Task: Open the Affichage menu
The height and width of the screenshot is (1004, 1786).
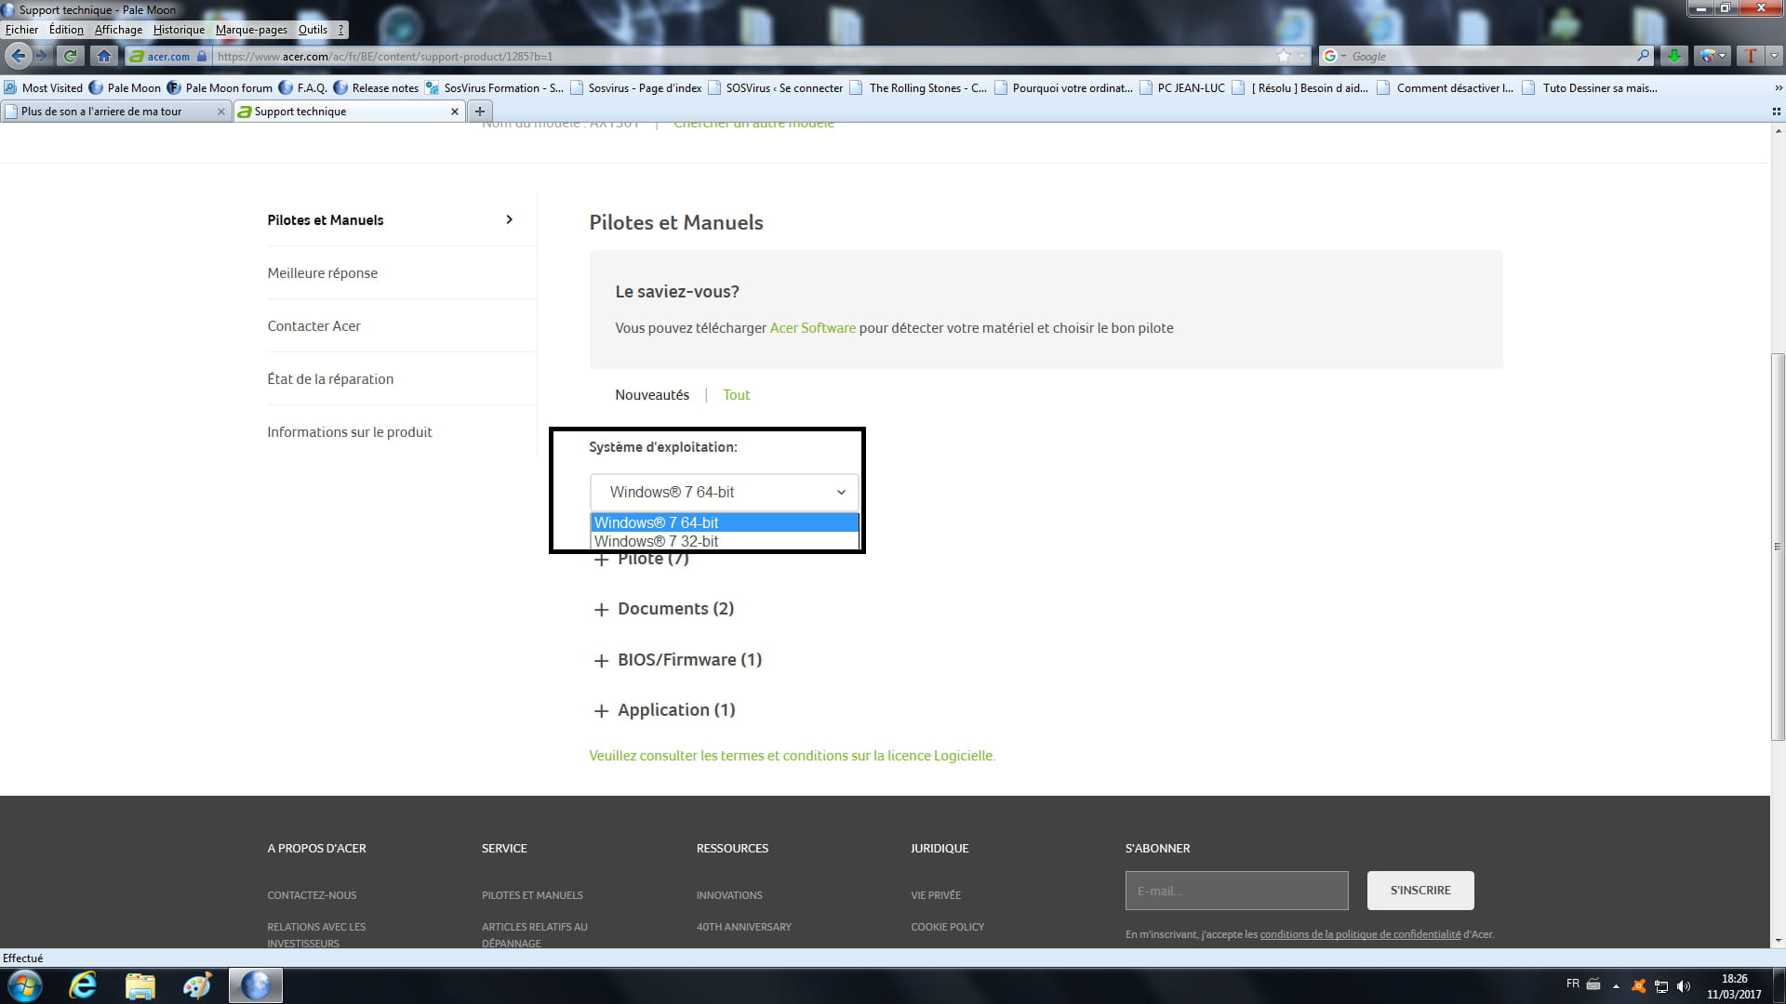Action: point(118,30)
